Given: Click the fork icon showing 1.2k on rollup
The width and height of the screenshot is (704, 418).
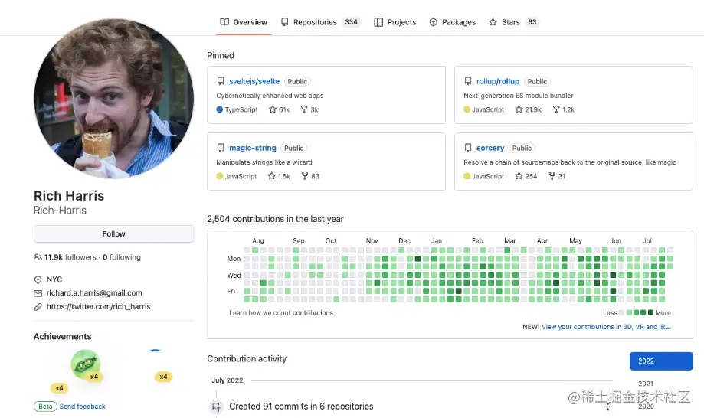Looking at the screenshot, I should 556,109.
